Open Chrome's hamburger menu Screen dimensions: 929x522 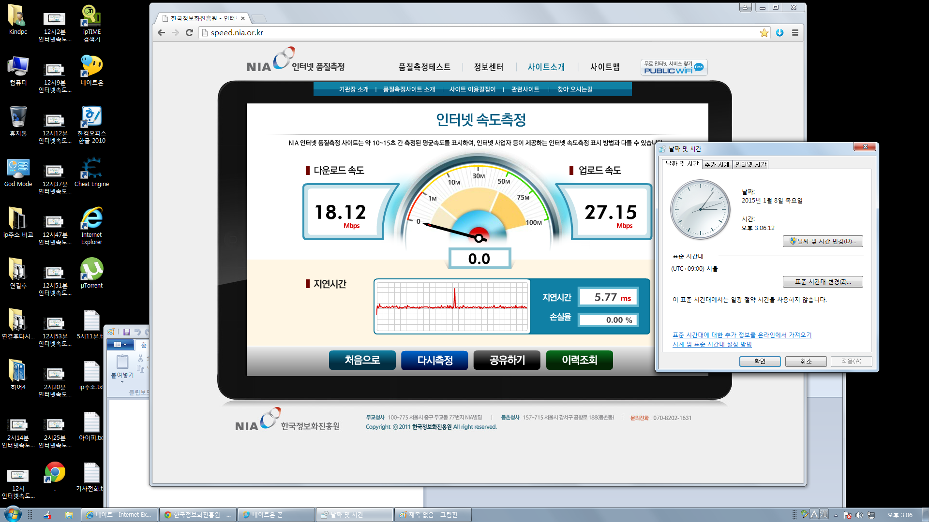795,33
